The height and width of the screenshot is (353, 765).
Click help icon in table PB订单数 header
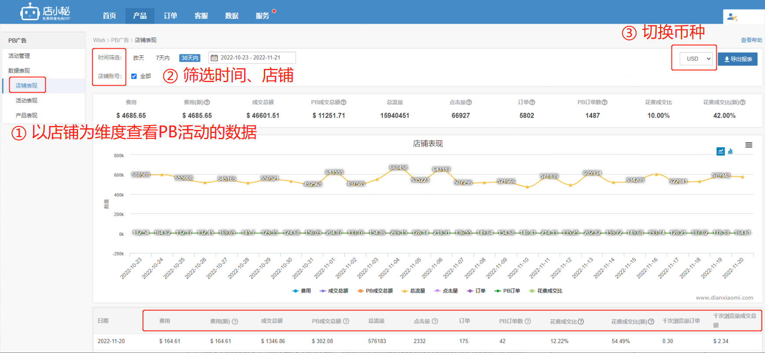tap(528, 321)
